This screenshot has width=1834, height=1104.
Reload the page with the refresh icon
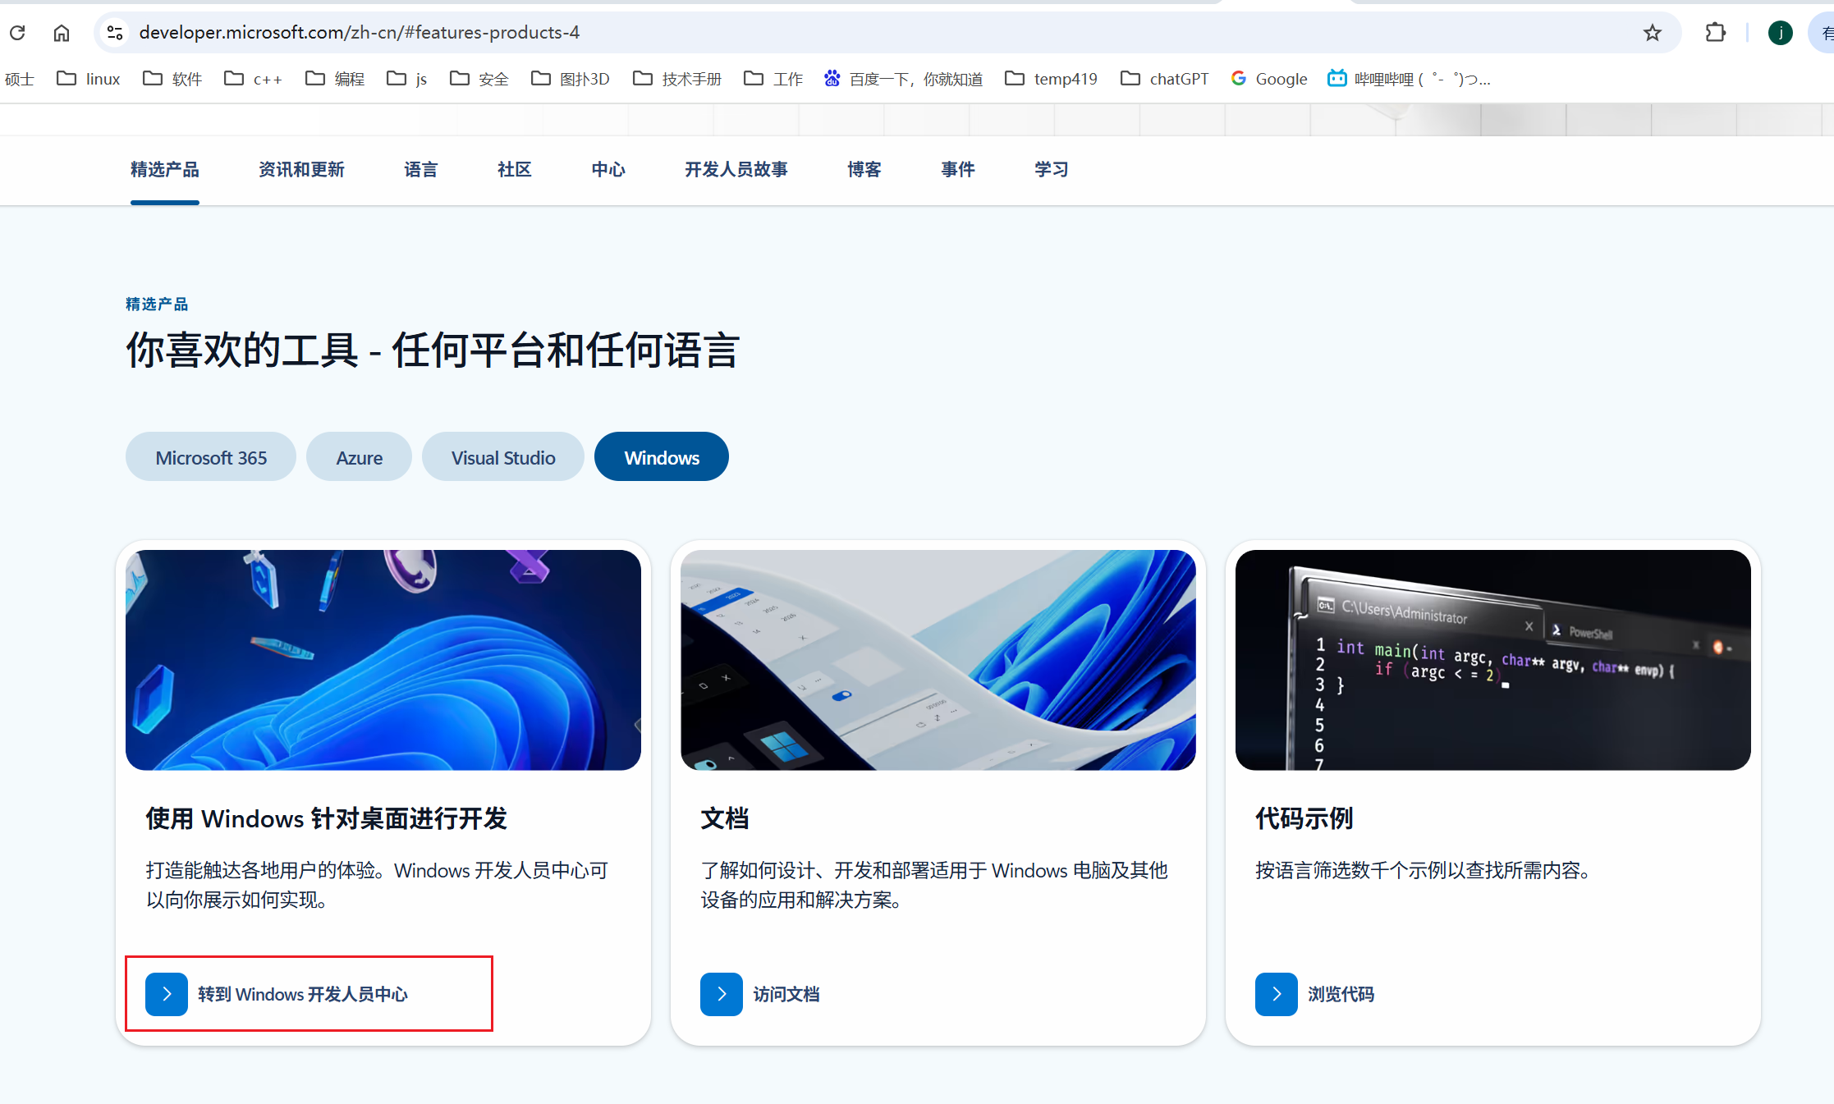click(17, 33)
